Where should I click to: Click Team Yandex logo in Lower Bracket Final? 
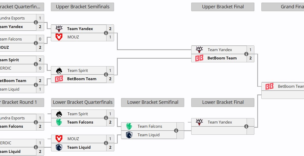199,122
